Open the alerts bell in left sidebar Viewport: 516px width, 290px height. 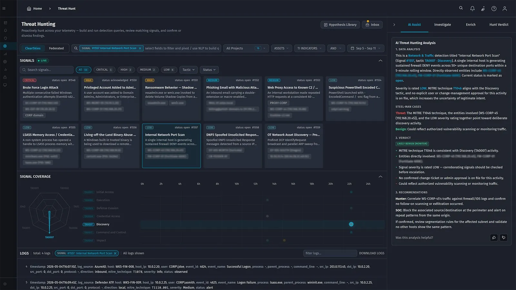tap(5, 30)
